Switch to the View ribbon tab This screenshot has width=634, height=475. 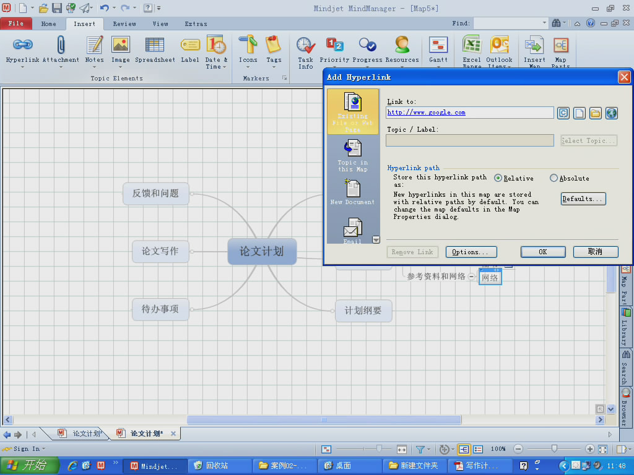pyautogui.click(x=160, y=24)
